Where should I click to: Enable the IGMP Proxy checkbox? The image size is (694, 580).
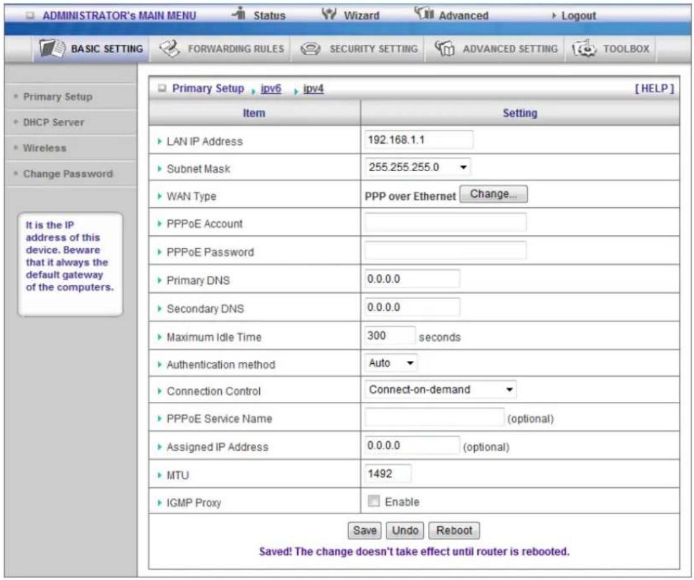(x=374, y=501)
